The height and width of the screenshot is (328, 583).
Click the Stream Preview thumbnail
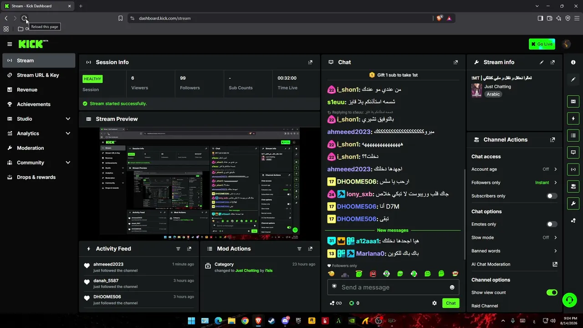[199, 184]
